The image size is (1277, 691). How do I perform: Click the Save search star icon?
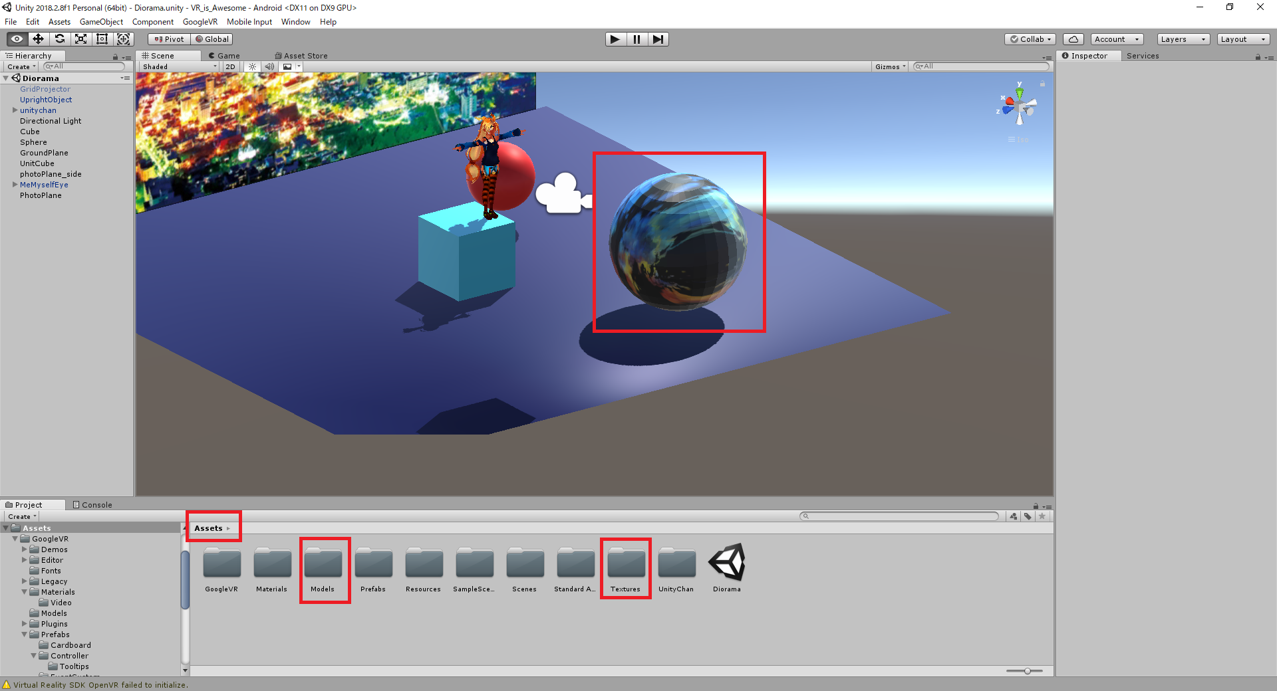point(1042,516)
